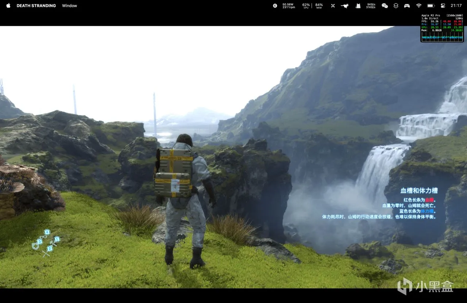The image size is (467, 303).
Task: Open the battery status menu
Action: tap(431, 6)
